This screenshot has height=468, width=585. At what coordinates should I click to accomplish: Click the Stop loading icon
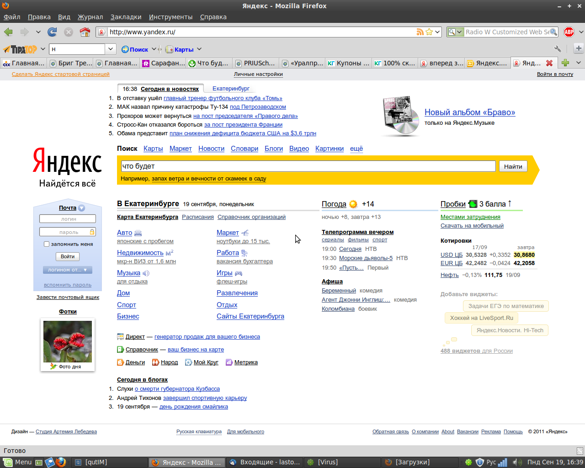[x=68, y=32]
